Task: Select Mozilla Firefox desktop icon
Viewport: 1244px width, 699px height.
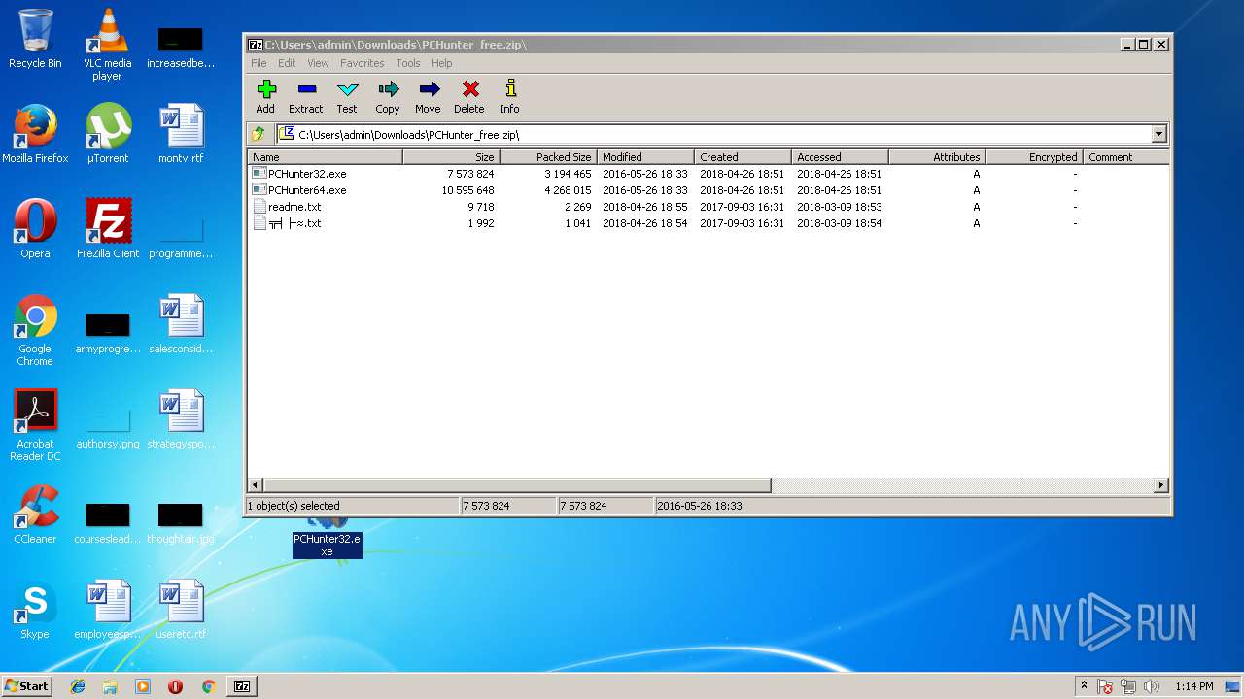Action: click(35, 134)
